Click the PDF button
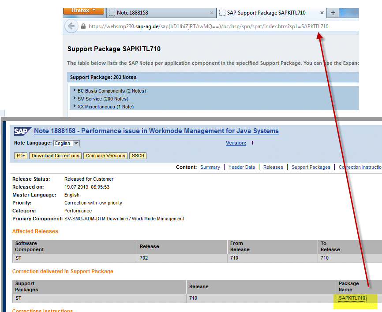Viewport: 382px width, 312px height. click(x=20, y=156)
